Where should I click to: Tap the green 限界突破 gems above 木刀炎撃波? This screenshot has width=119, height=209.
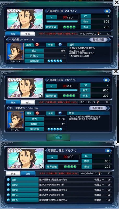point(69,96)
